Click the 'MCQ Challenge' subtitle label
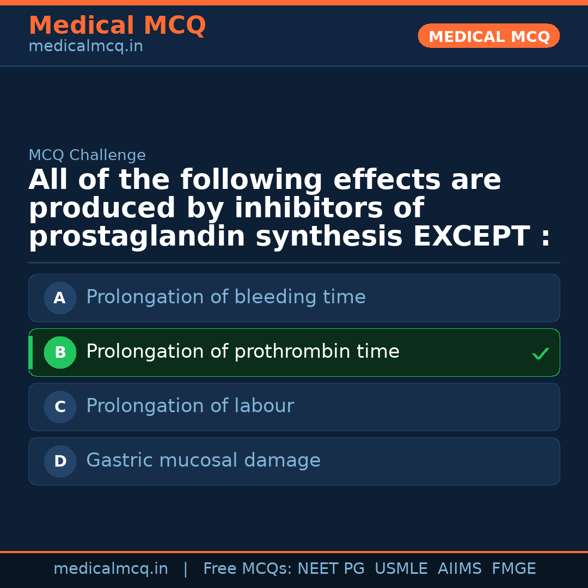 coord(87,156)
